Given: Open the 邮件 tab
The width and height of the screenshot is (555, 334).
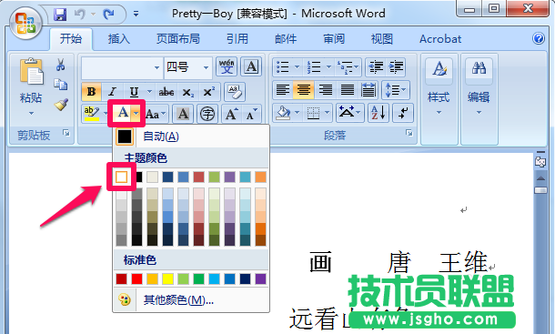Looking at the screenshot, I should point(286,38).
